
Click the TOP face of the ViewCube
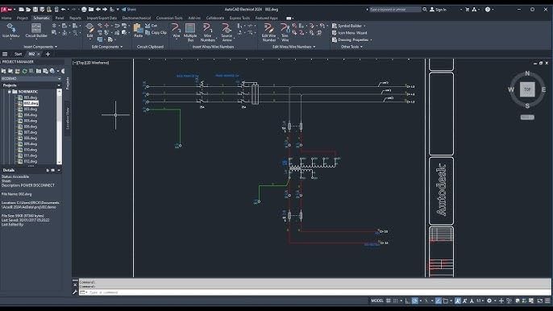tap(527, 89)
